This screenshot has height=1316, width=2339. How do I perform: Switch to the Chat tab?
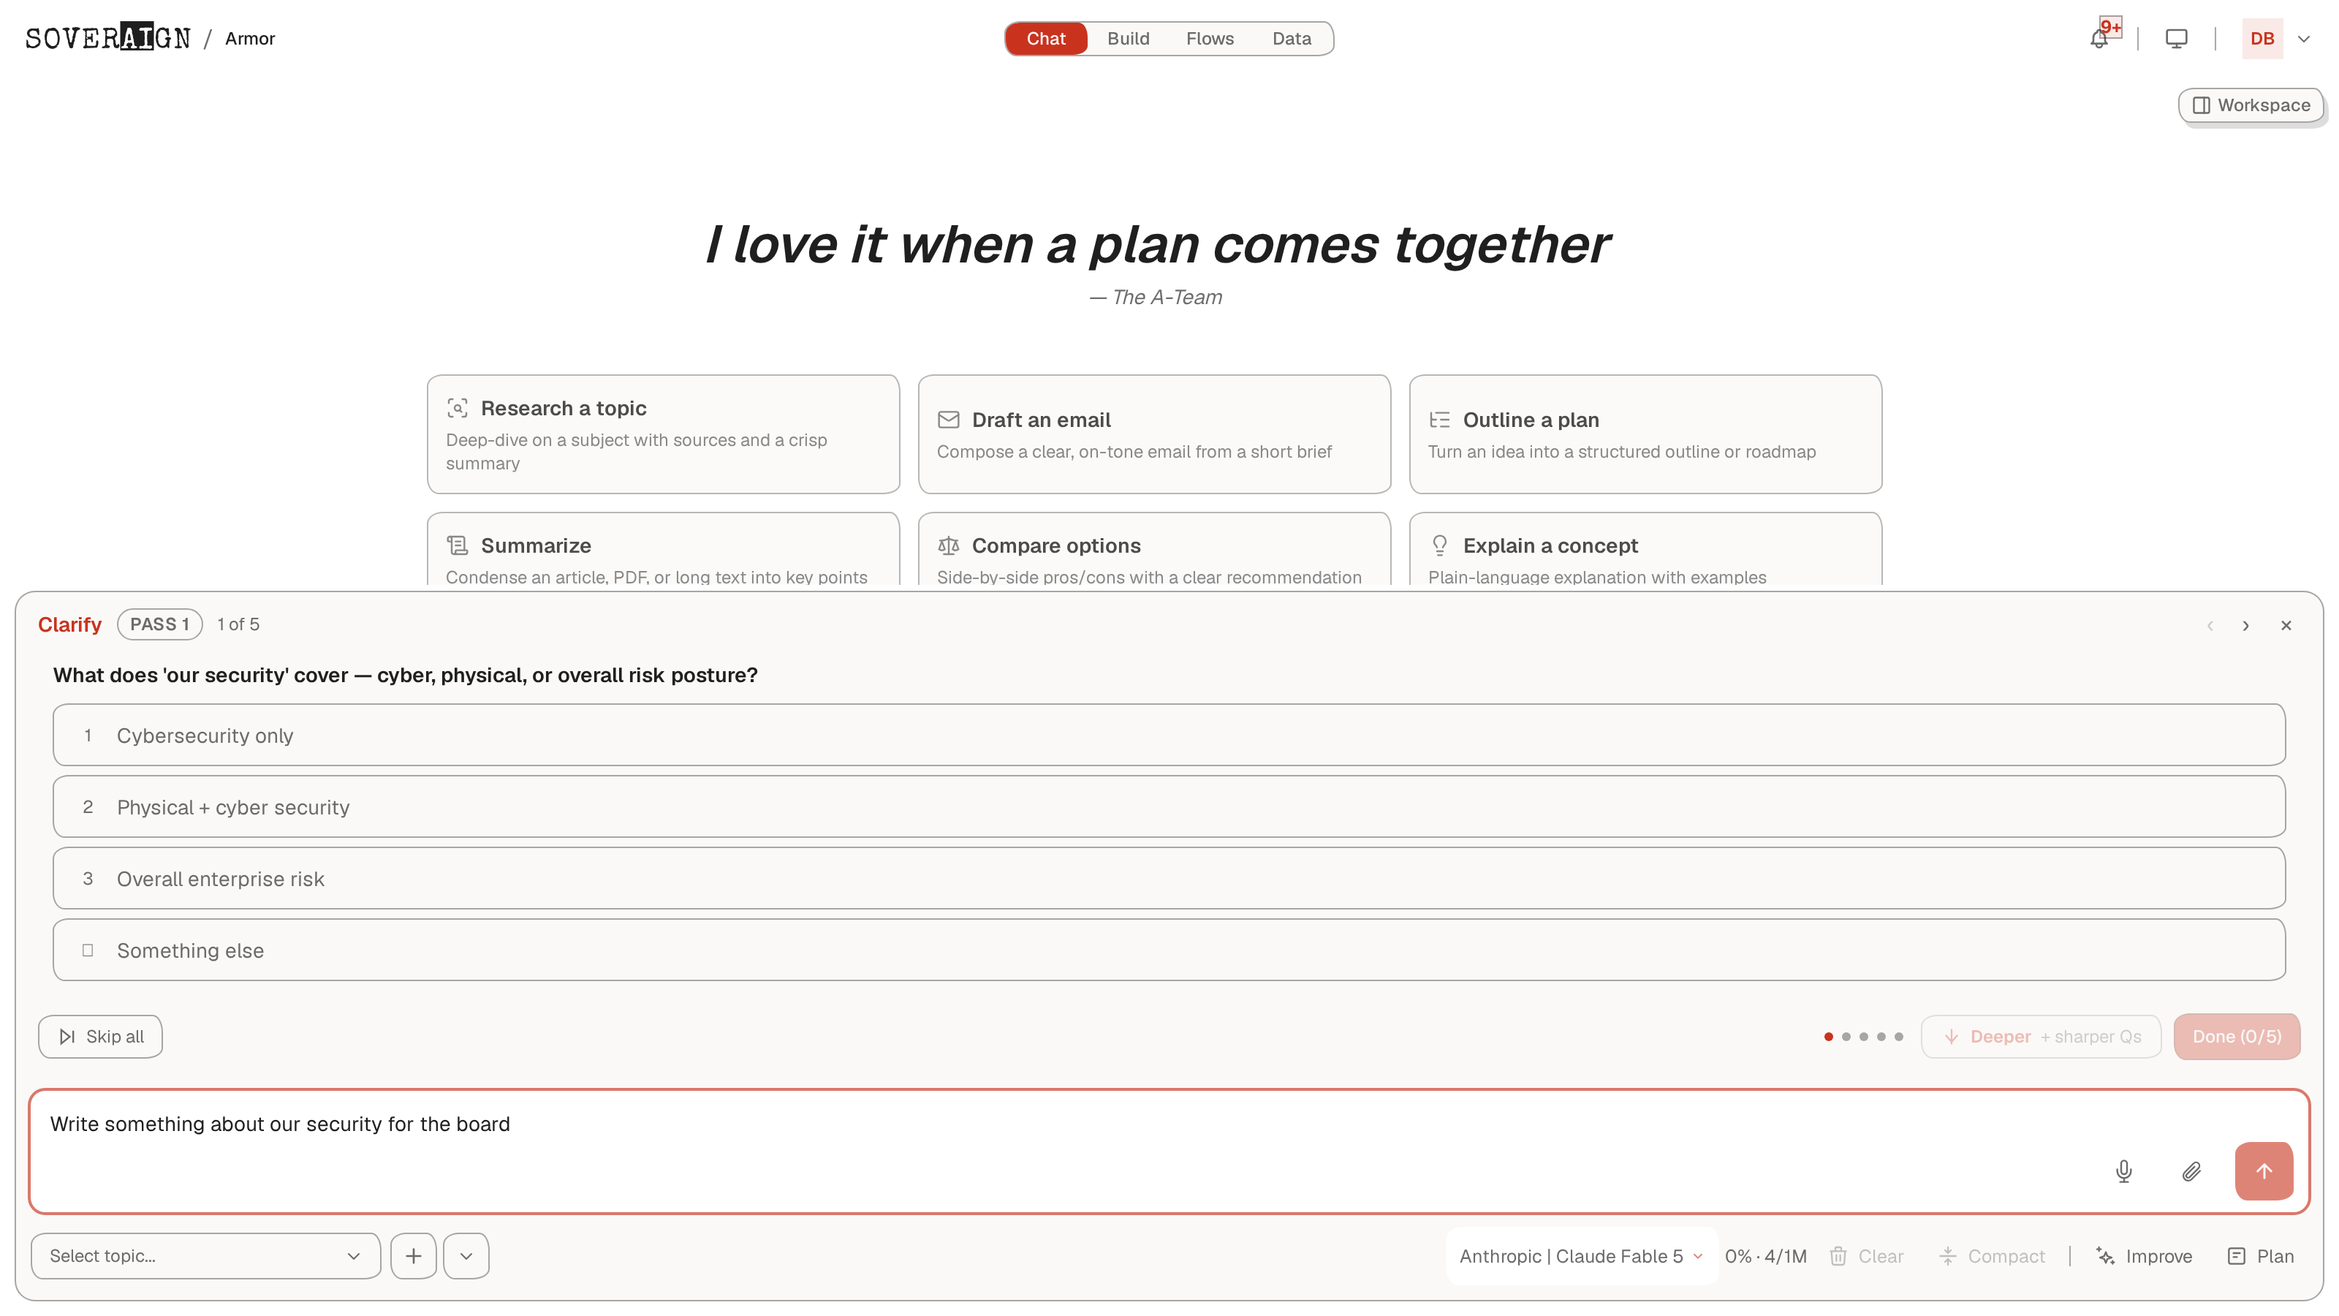click(x=1045, y=38)
